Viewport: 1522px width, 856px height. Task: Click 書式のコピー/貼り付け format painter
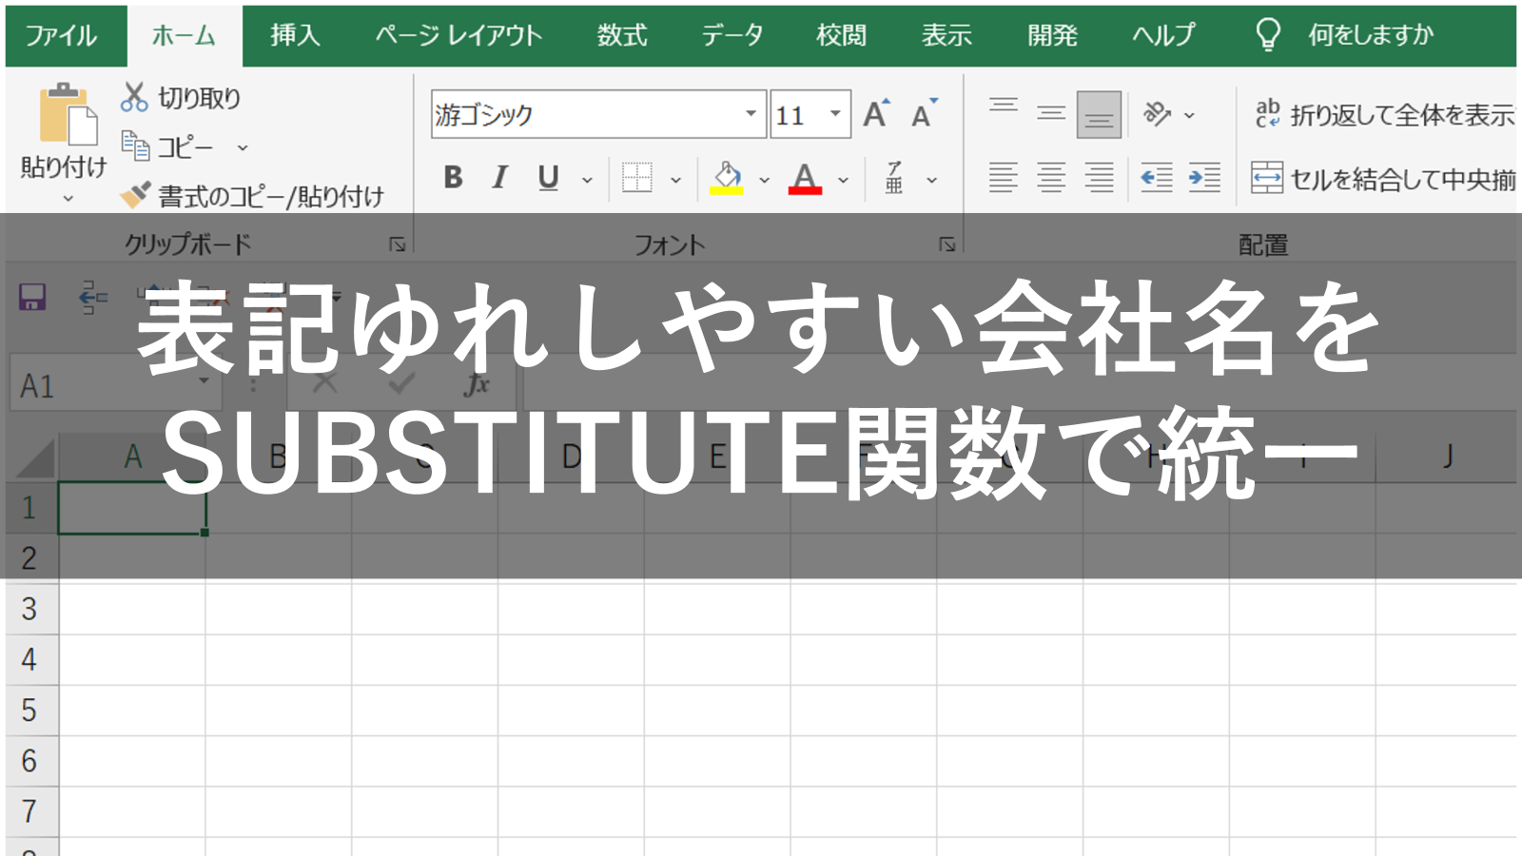point(252,196)
